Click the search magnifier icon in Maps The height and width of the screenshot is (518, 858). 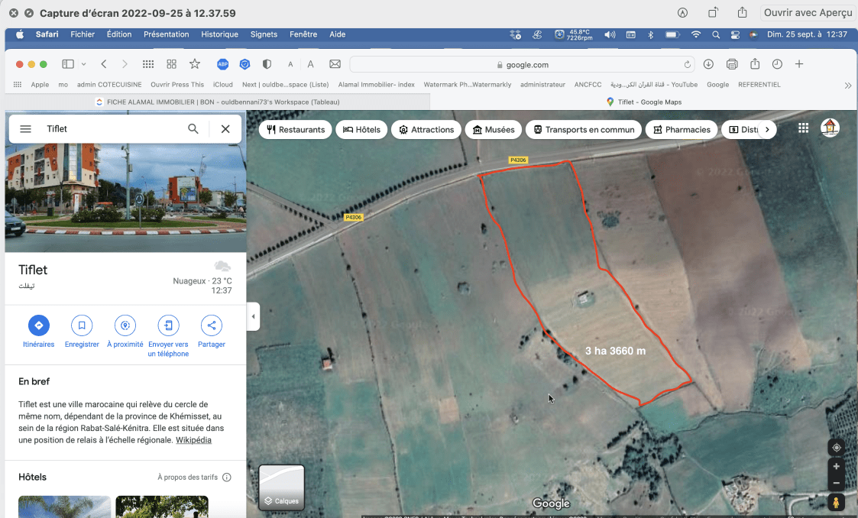pos(193,129)
